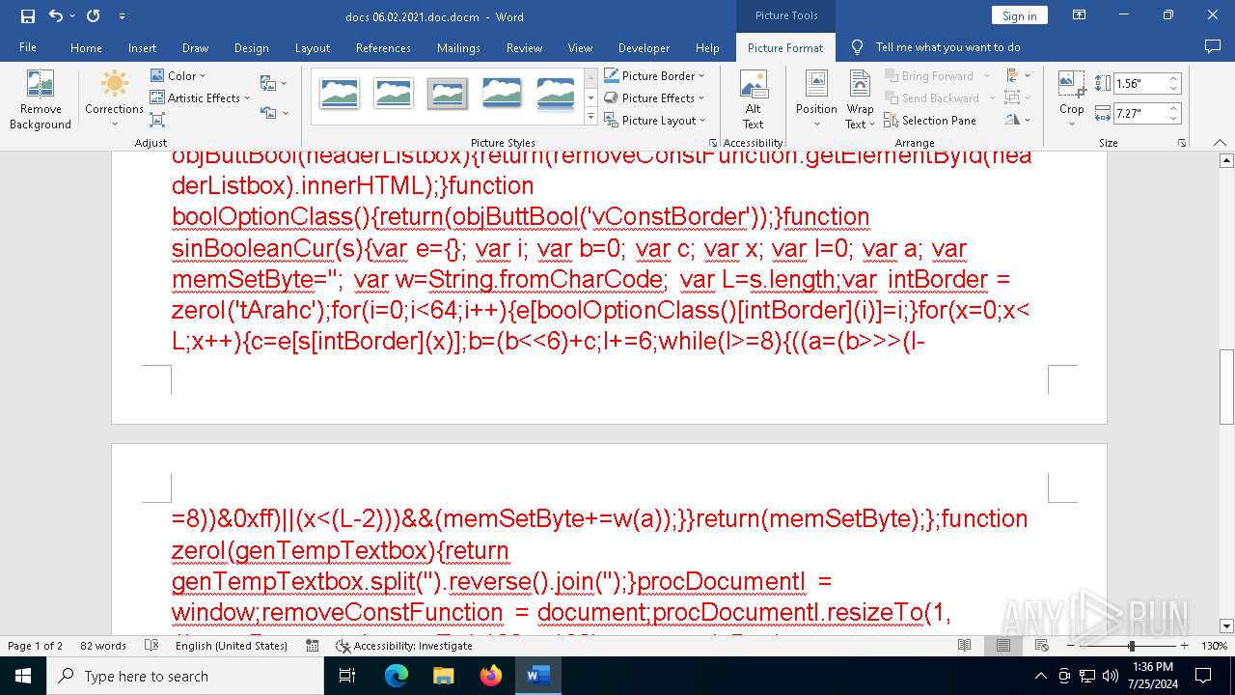Decrease the shape width with down arrow
Screen dimensions: 1235x695
[1173, 119]
